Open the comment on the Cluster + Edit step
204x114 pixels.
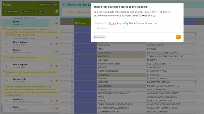[57, 81]
